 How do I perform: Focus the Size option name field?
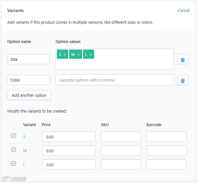[28, 59]
